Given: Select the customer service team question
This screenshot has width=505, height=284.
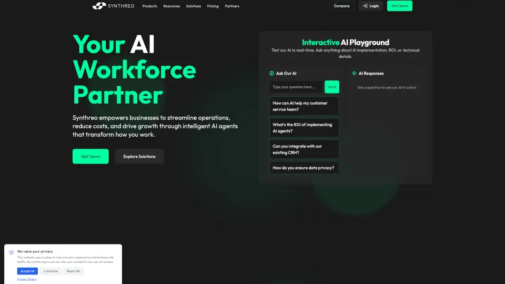Looking at the screenshot, I should 304,106.
